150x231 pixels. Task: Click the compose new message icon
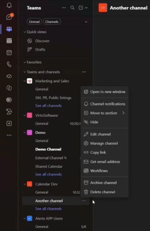(x=81, y=8)
